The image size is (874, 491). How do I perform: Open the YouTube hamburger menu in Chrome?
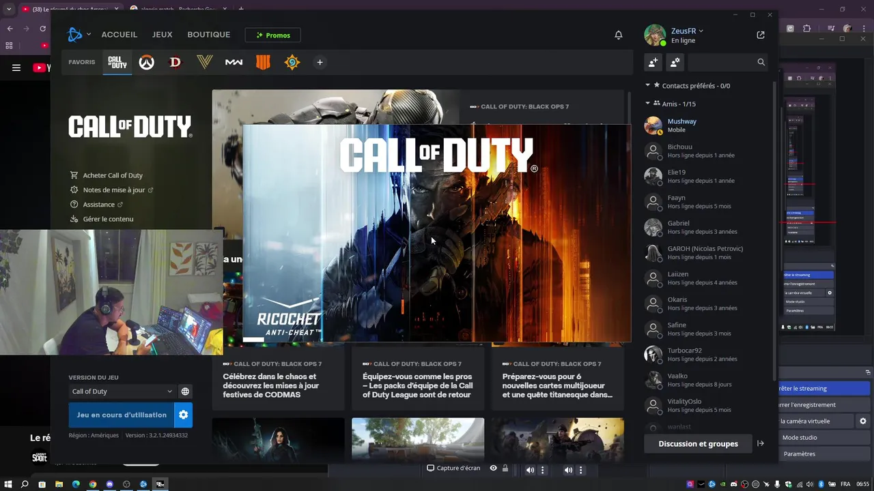tap(16, 68)
